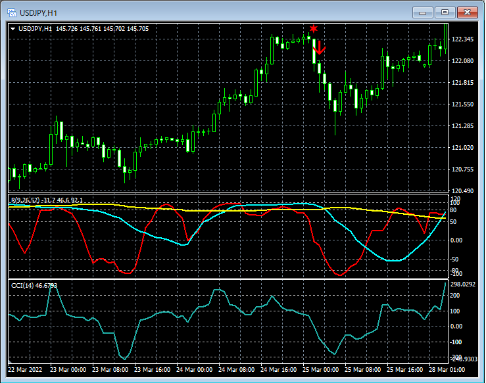Click the 122.345 price scale label
The image size is (486, 383).
point(462,39)
